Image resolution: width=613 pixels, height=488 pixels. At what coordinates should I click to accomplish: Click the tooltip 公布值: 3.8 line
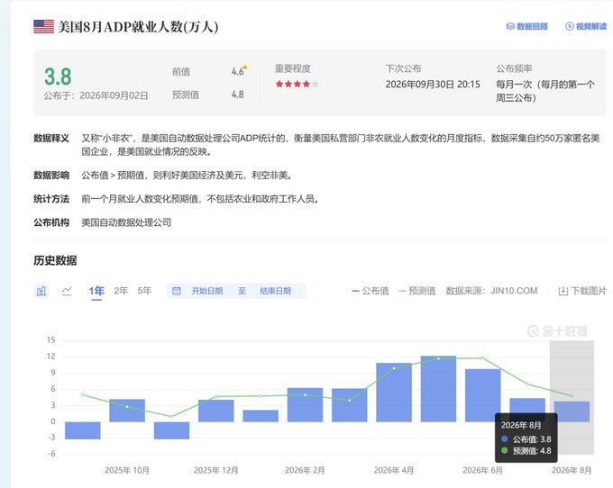pyautogui.click(x=526, y=439)
